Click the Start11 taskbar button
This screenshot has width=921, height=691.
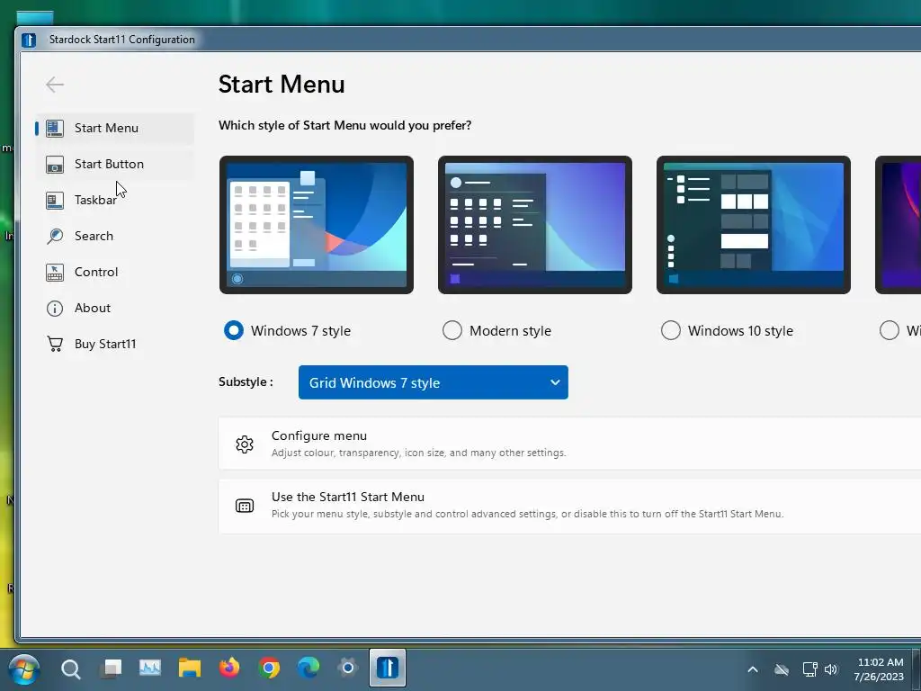388,669
